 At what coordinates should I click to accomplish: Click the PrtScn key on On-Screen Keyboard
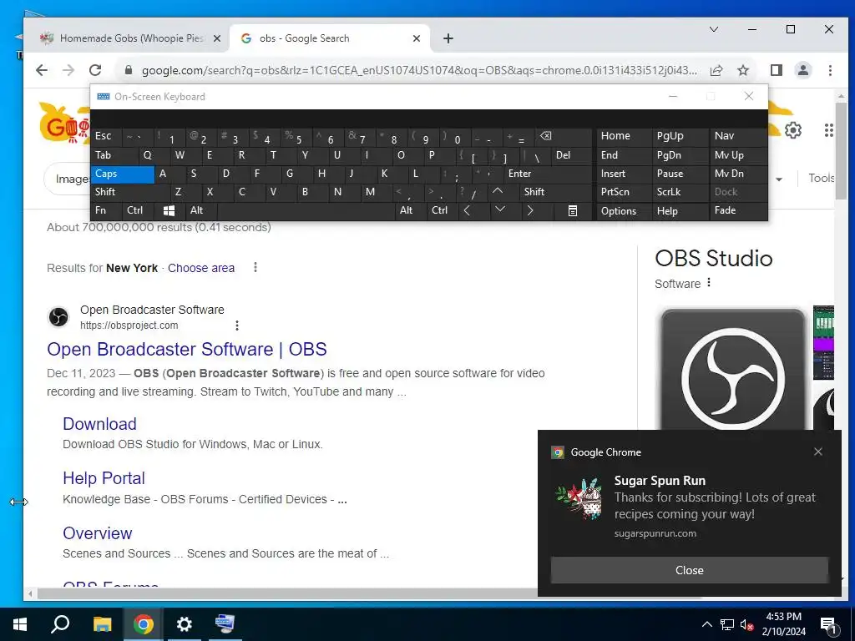624,192
